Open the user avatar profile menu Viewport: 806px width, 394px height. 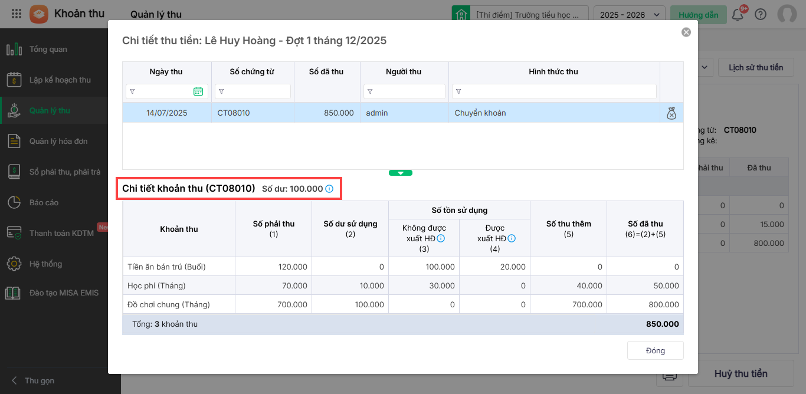(787, 15)
